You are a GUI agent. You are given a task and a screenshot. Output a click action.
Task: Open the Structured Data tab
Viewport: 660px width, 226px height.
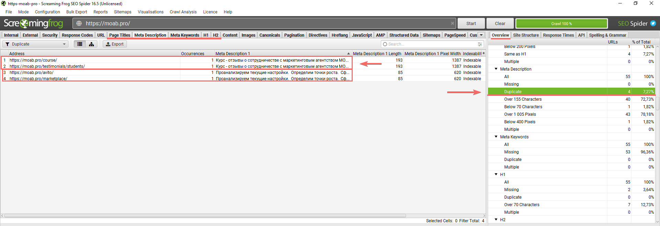pyautogui.click(x=404, y=35)
